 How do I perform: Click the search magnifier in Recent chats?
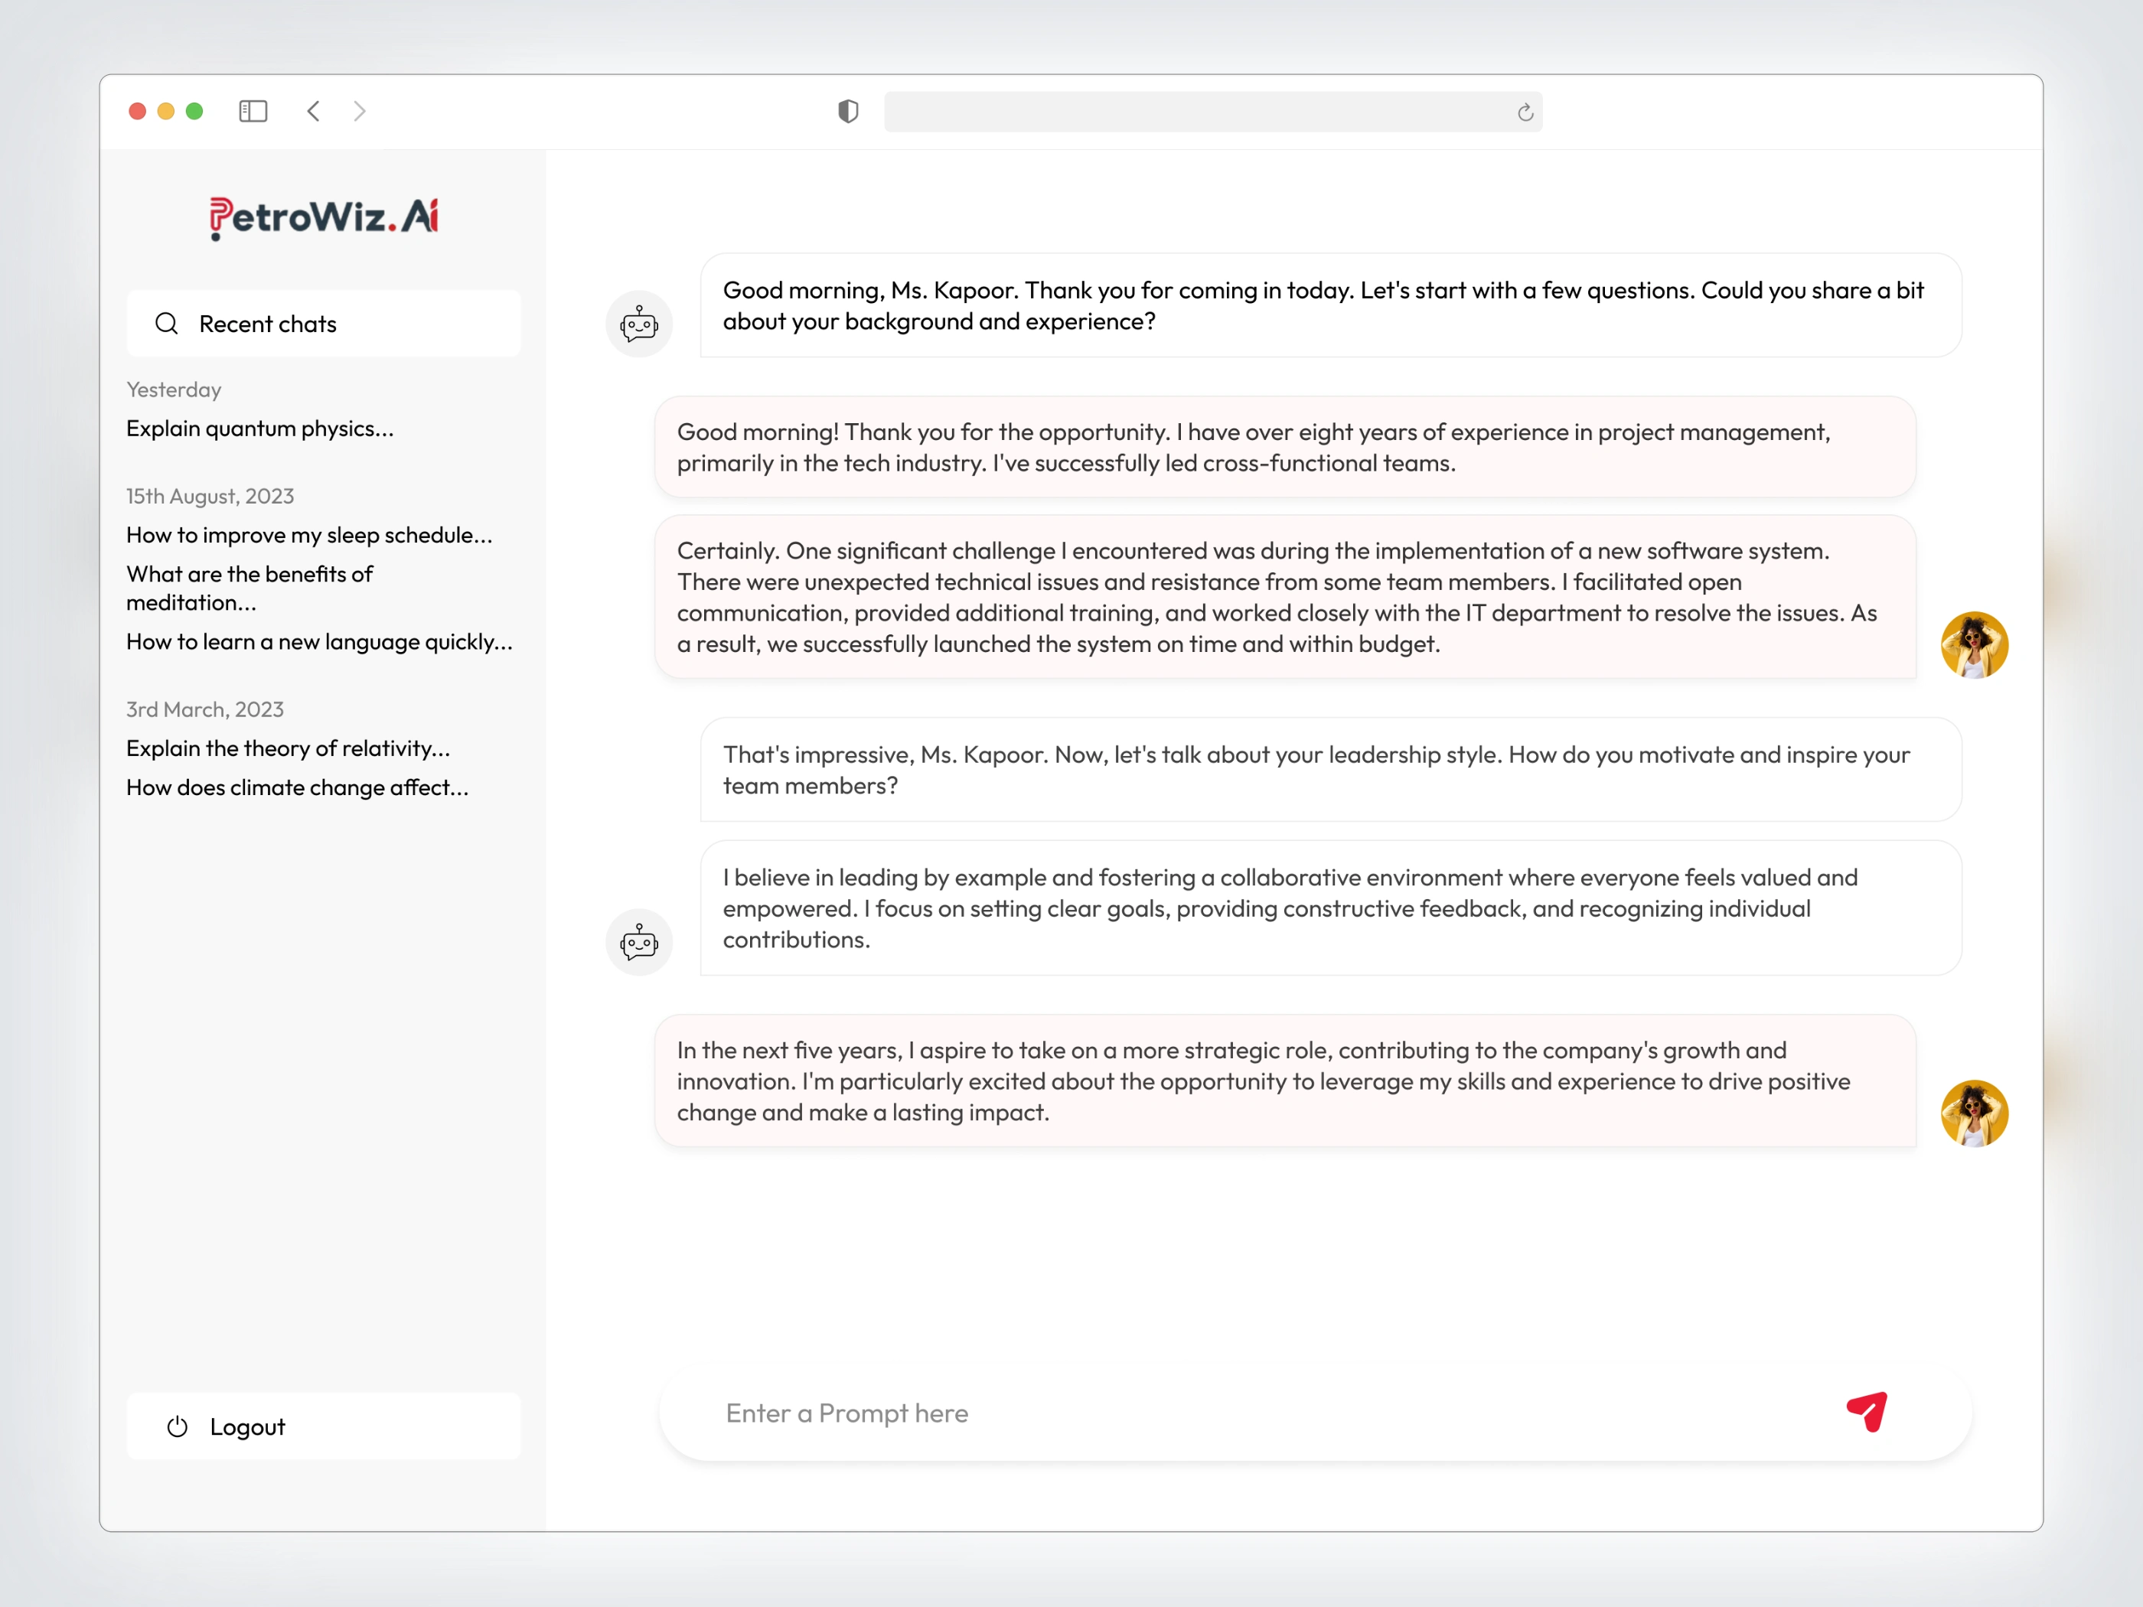167,324
